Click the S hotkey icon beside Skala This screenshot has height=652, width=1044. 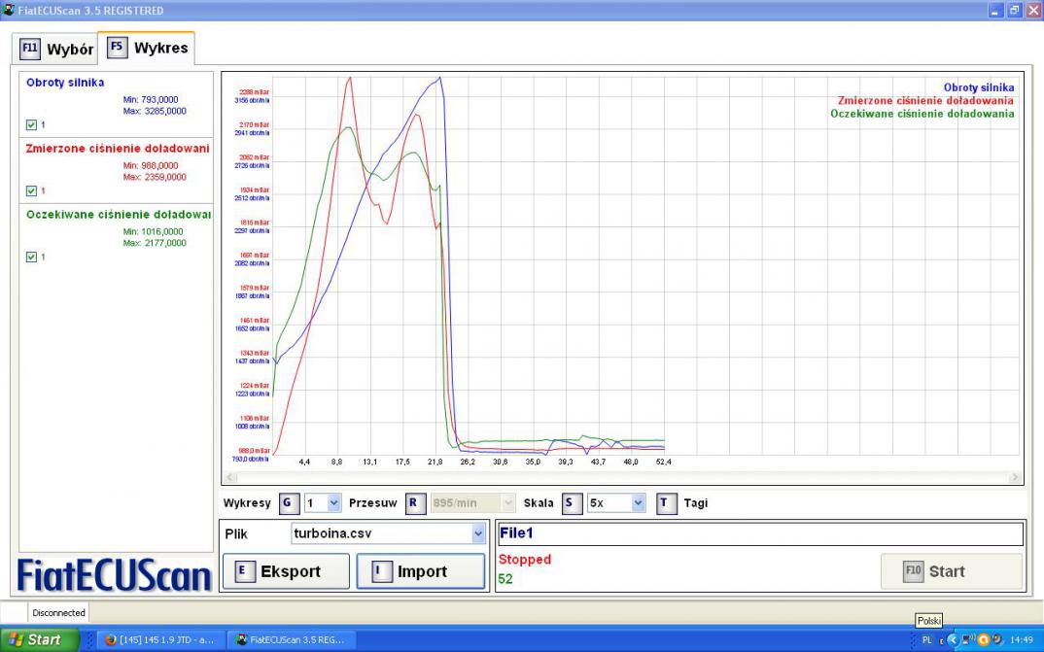pos(572,503)
